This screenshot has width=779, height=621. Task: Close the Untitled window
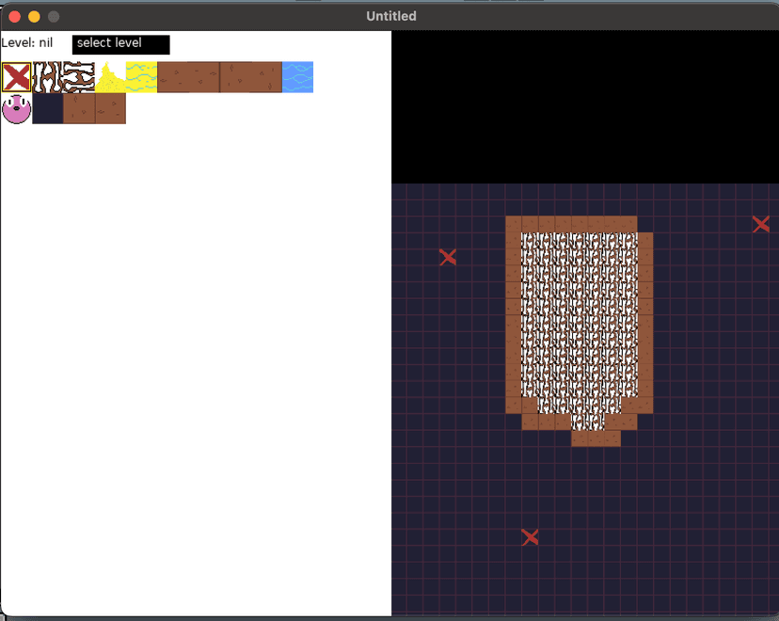tap(14, 16)
